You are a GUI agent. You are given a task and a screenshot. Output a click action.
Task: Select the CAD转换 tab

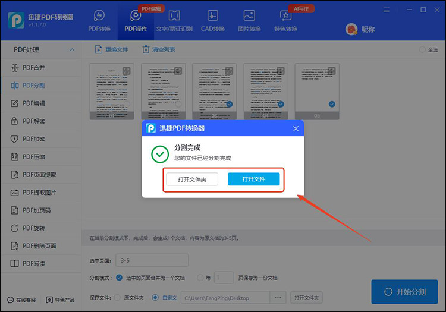click(213, 21)
